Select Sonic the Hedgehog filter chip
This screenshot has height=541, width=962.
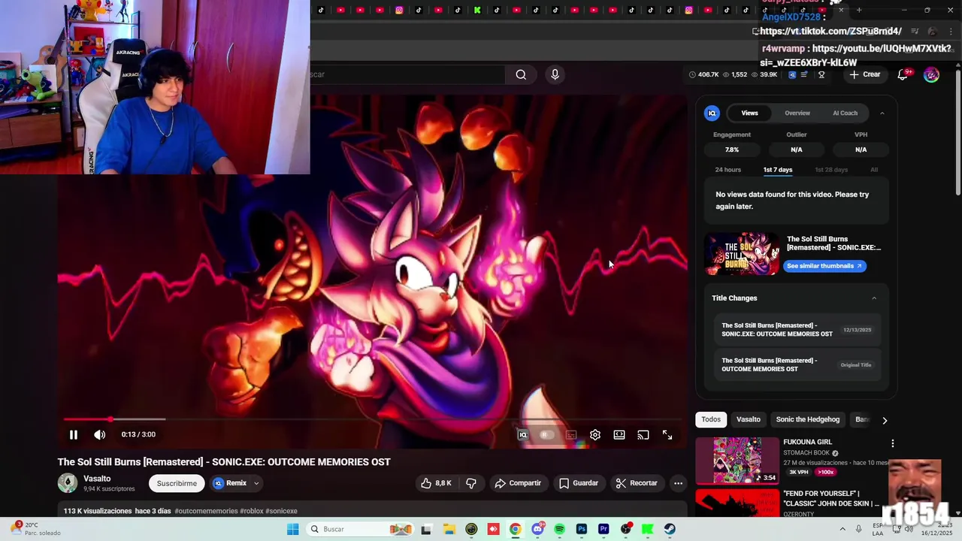tap(808, 419)
